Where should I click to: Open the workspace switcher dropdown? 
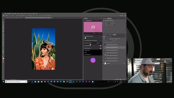pos(123,16)
